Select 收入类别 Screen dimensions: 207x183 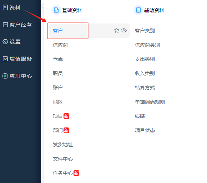(145, 73)
